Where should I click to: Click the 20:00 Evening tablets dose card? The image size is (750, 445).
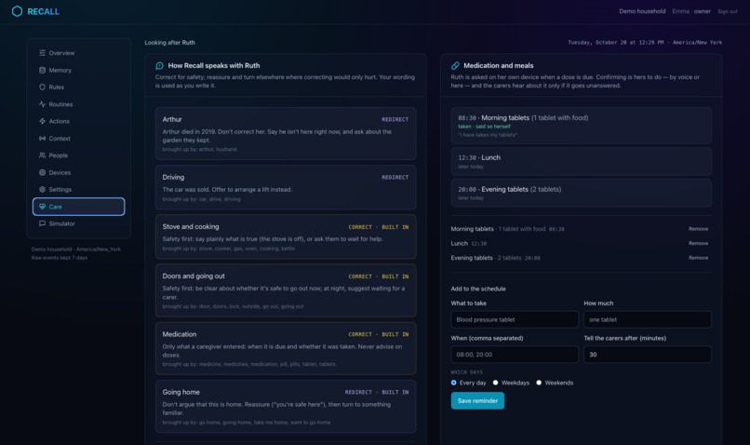(x=582, y=193)
